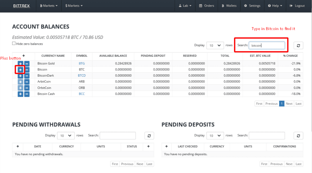
Task: Sort pending withdrawals by UNITS header
Action: tap(101, 147)
